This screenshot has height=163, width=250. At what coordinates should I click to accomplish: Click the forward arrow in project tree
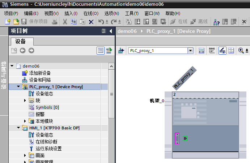click(x=31, y=51)
